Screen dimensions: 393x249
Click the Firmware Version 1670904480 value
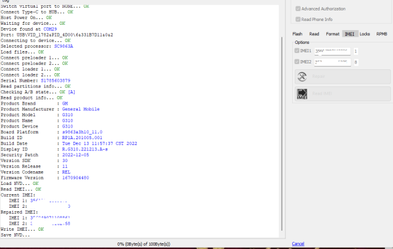click(x=75, y=178)
